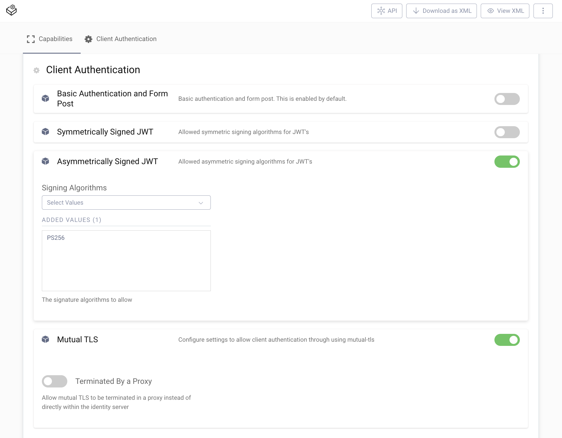Click the app logo in the top-left corner
Screen dimensions: 562x438
[11, 10]
